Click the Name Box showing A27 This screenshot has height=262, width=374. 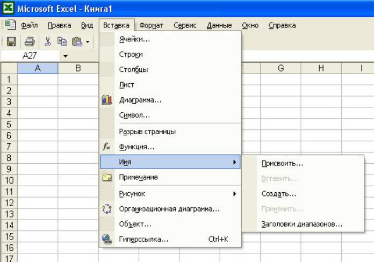pos(30,56)
